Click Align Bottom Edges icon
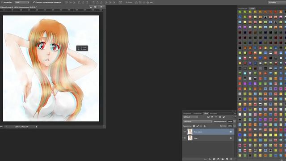The width and height of the screenshot is (286, 161). [x=75, y=2]
